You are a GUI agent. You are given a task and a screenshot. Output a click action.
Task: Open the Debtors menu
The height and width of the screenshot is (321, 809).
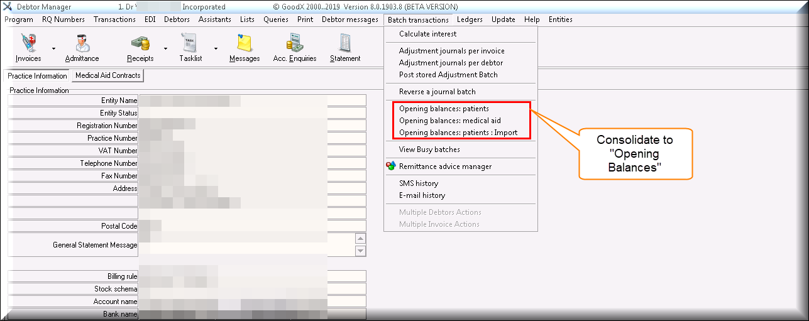[177, 19]
